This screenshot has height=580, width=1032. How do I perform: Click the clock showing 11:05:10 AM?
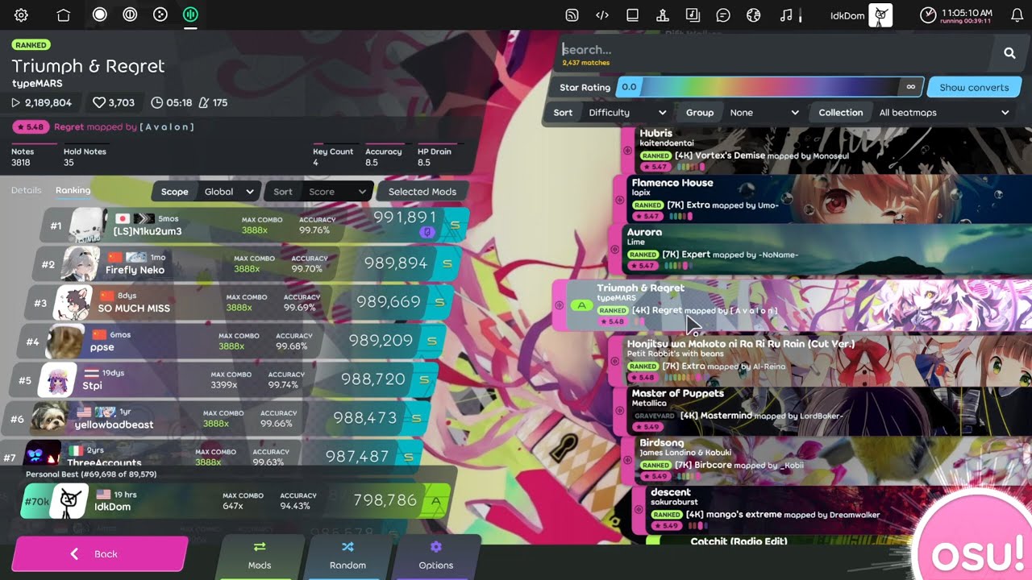coord(956,14)
